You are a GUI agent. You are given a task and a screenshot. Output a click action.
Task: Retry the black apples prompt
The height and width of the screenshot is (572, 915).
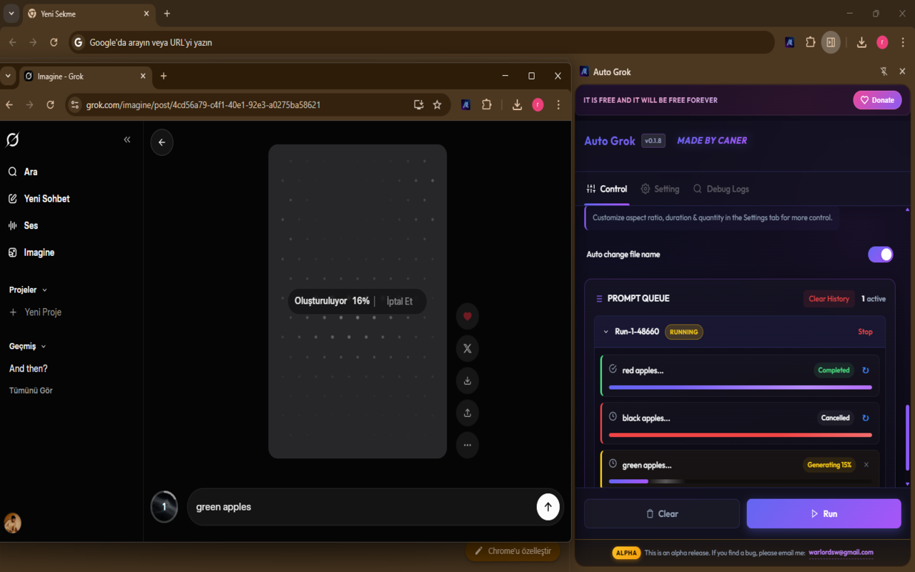coord(866,418)
